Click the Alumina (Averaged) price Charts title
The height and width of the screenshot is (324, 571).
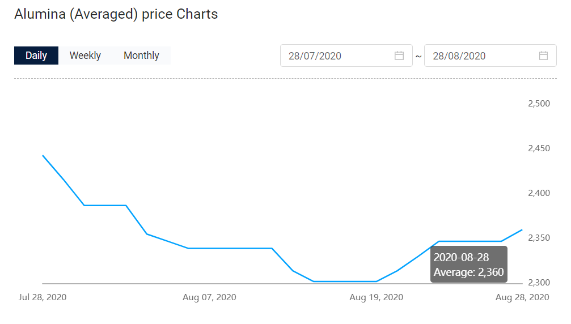coord(116,14)
